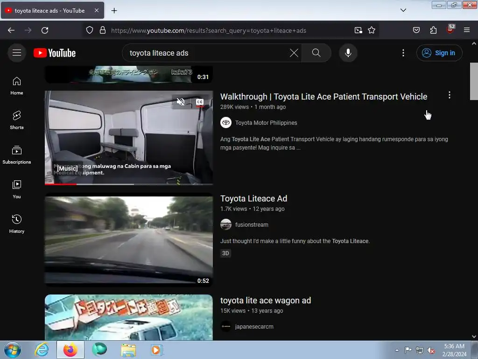Open Shorts in the sidebar
This screenshot has width=478, height=359.
17,120
